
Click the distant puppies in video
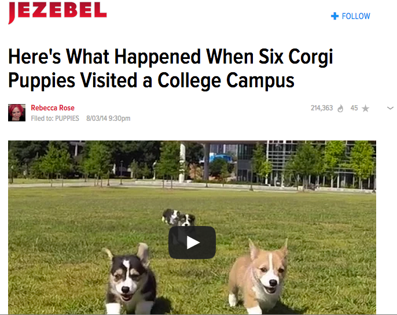[x=178, y=217]
